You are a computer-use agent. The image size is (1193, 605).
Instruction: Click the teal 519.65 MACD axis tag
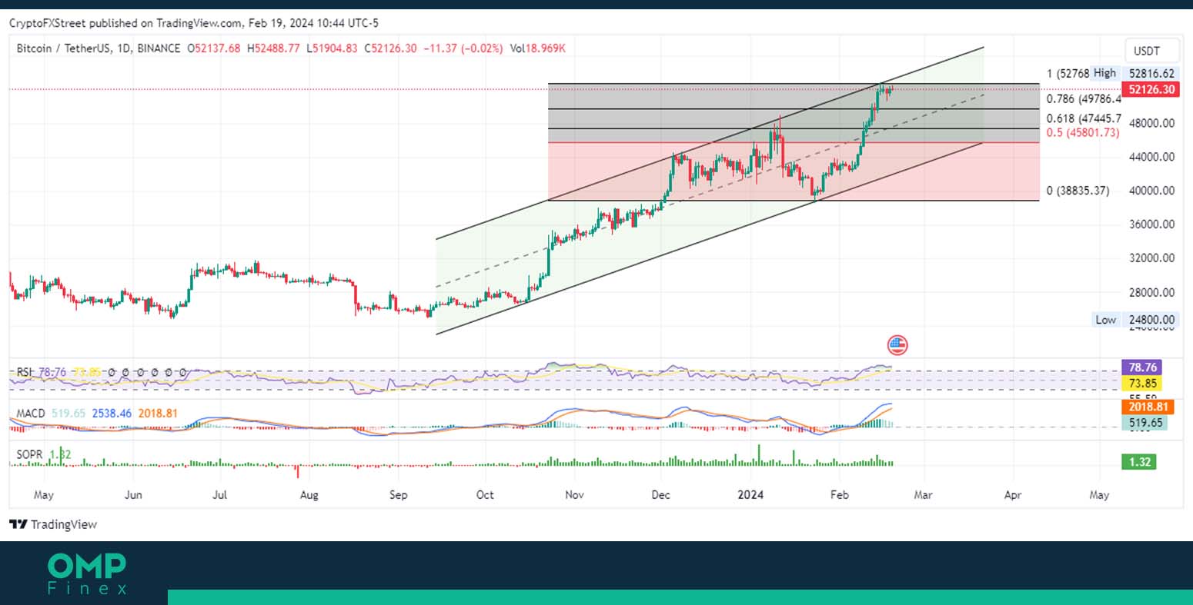[x=1144, y=422]
